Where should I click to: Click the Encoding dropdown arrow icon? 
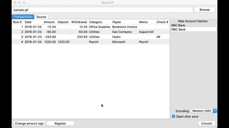(x=215, y=111)
